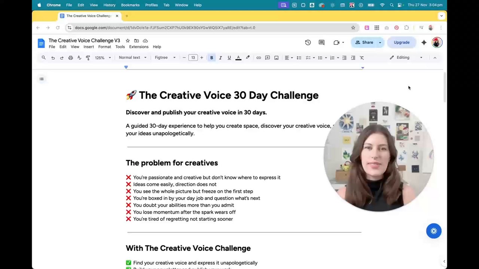
Task: Open the Google Docs home icon
Action: click(41, 43)
